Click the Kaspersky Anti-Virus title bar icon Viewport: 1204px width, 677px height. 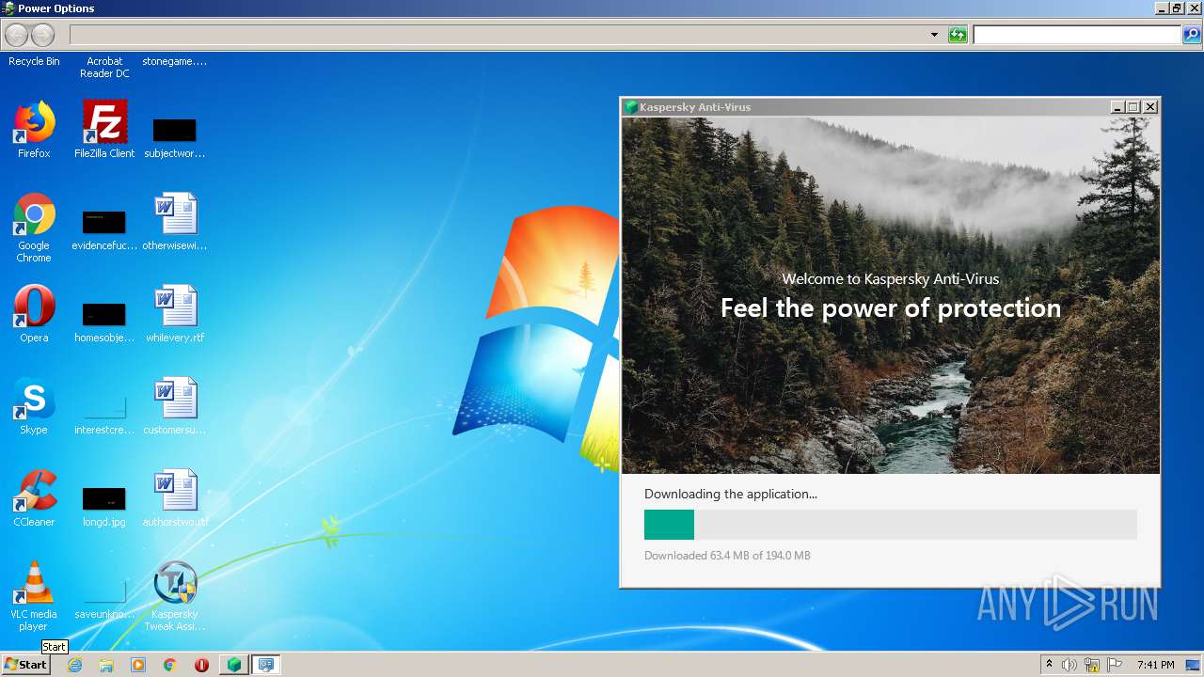tap(631, 107)
